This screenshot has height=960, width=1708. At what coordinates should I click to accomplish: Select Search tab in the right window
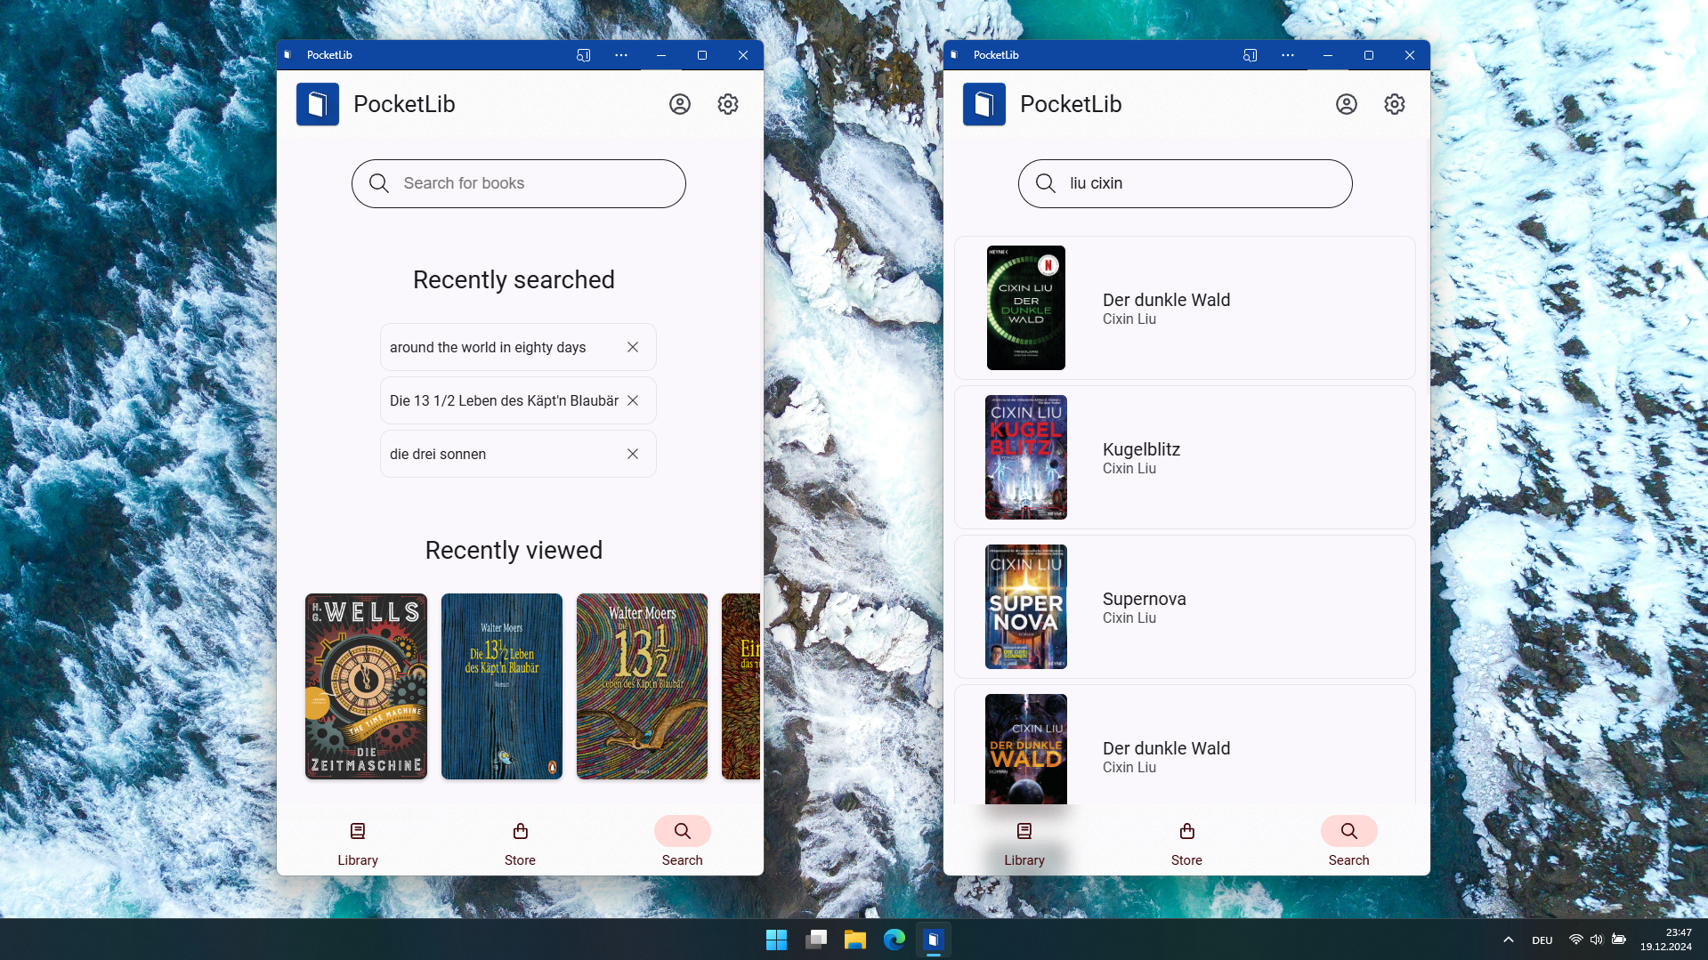[x=1349, y=842]
